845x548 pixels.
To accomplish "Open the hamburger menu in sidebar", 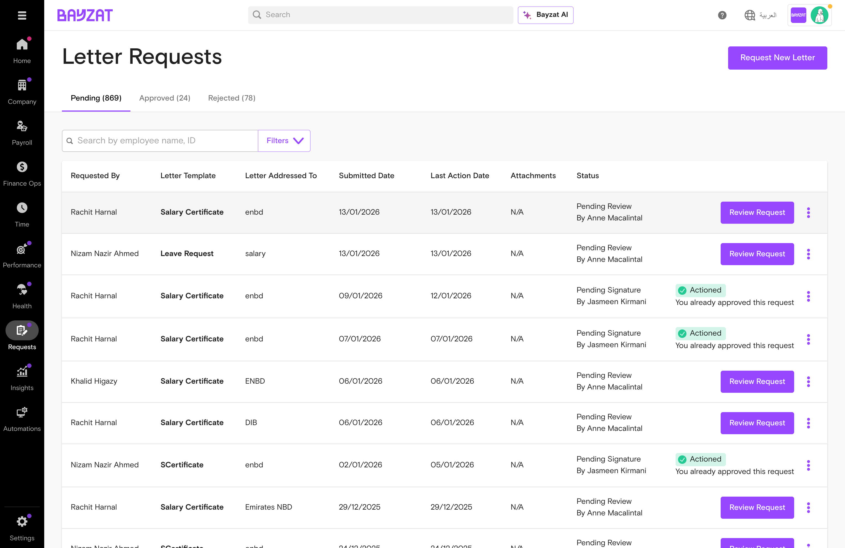I will 22,15.
